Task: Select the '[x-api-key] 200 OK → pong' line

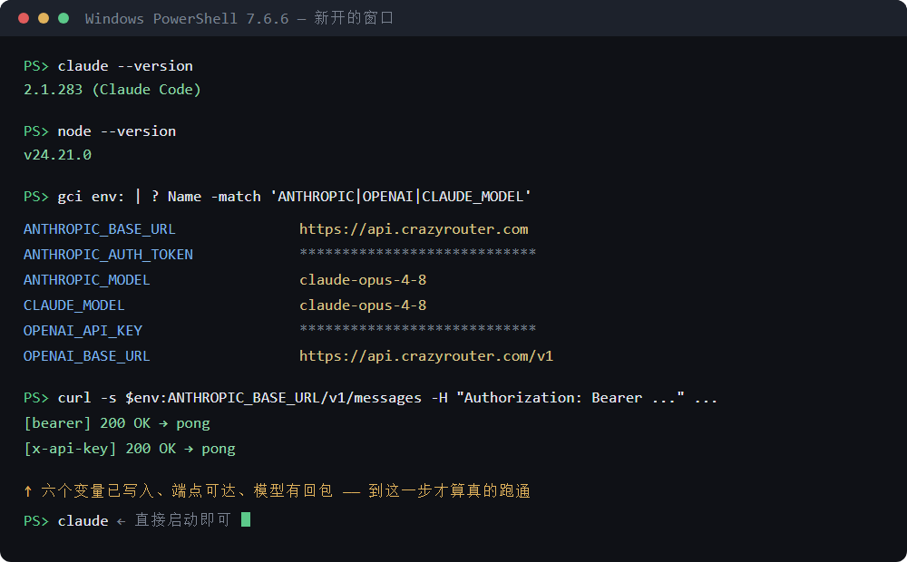Action: (x=130, y=449)
